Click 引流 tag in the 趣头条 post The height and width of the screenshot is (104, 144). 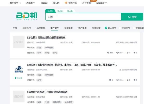(39, 75)
